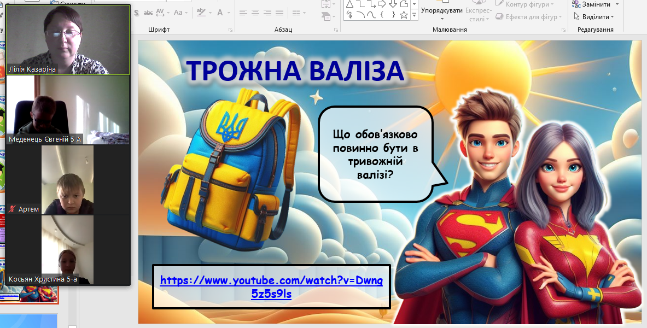Open highlight color dropdown arrow

click(x=210, y=13)
